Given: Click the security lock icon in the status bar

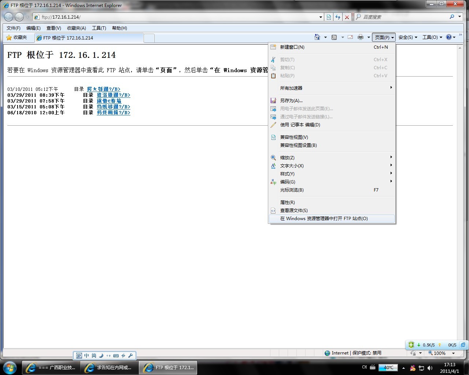Looking at the screenshot, I should coord(413,353).
